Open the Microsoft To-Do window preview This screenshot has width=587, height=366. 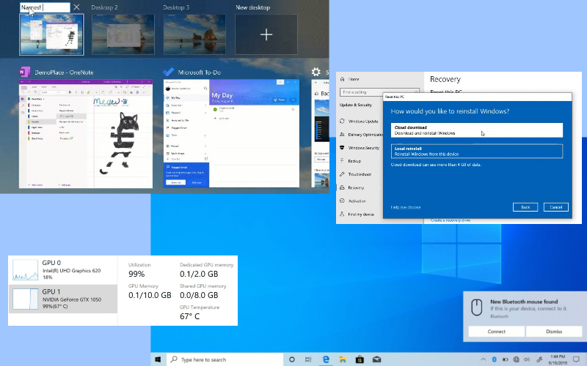coord(231,133)
